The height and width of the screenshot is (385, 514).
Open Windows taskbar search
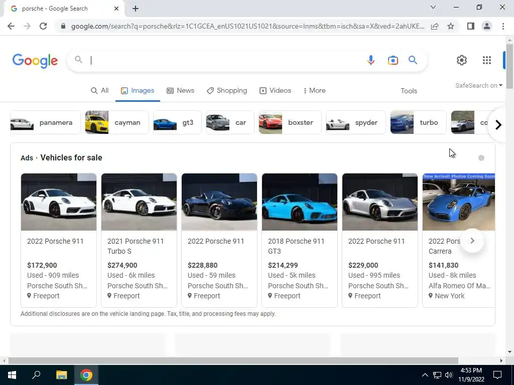point(36,375)
